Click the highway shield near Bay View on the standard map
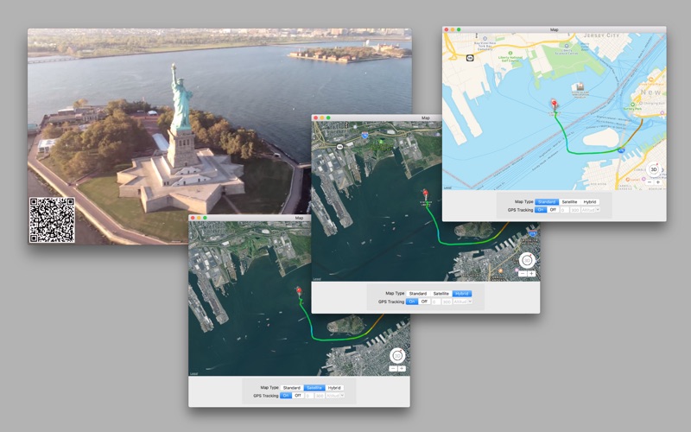The height and width of the screenshot is (432, 691). [x=470, y=58]
